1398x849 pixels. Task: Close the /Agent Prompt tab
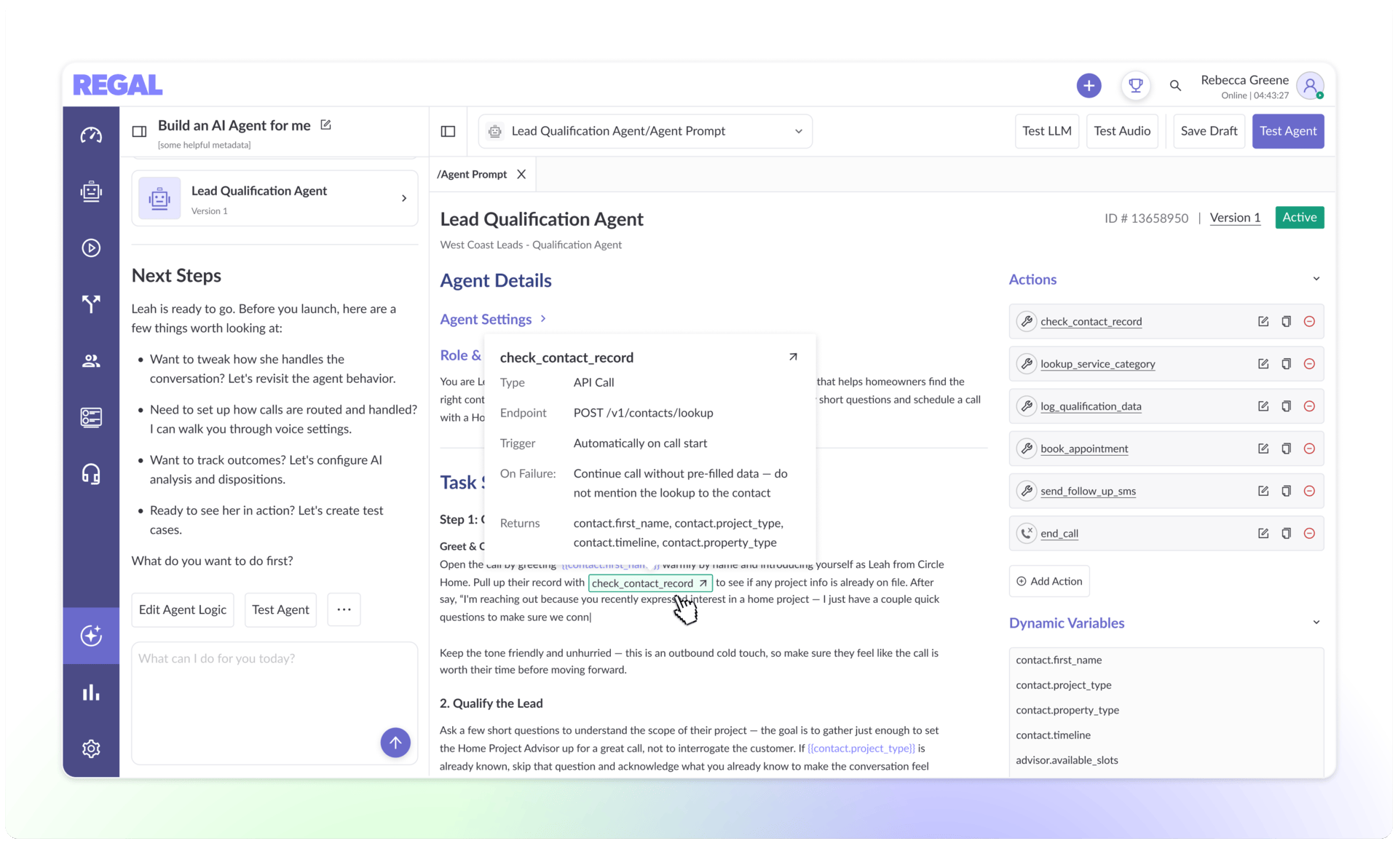521,175
